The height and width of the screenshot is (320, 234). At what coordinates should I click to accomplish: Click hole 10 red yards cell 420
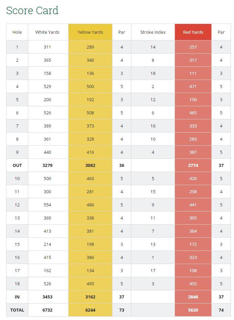(193, 179)
